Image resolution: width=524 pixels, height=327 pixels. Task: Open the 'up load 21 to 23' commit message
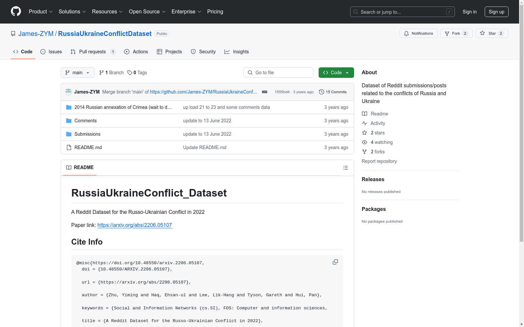point(227,107)
